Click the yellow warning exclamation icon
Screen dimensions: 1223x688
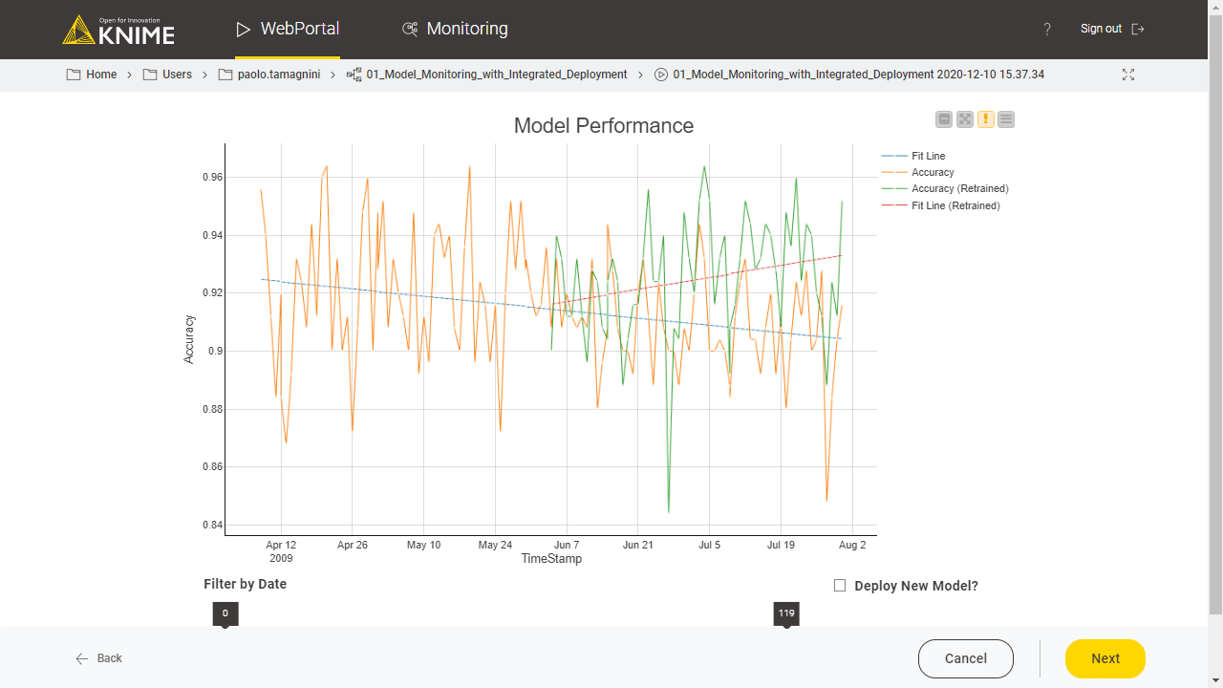[986, 119]
